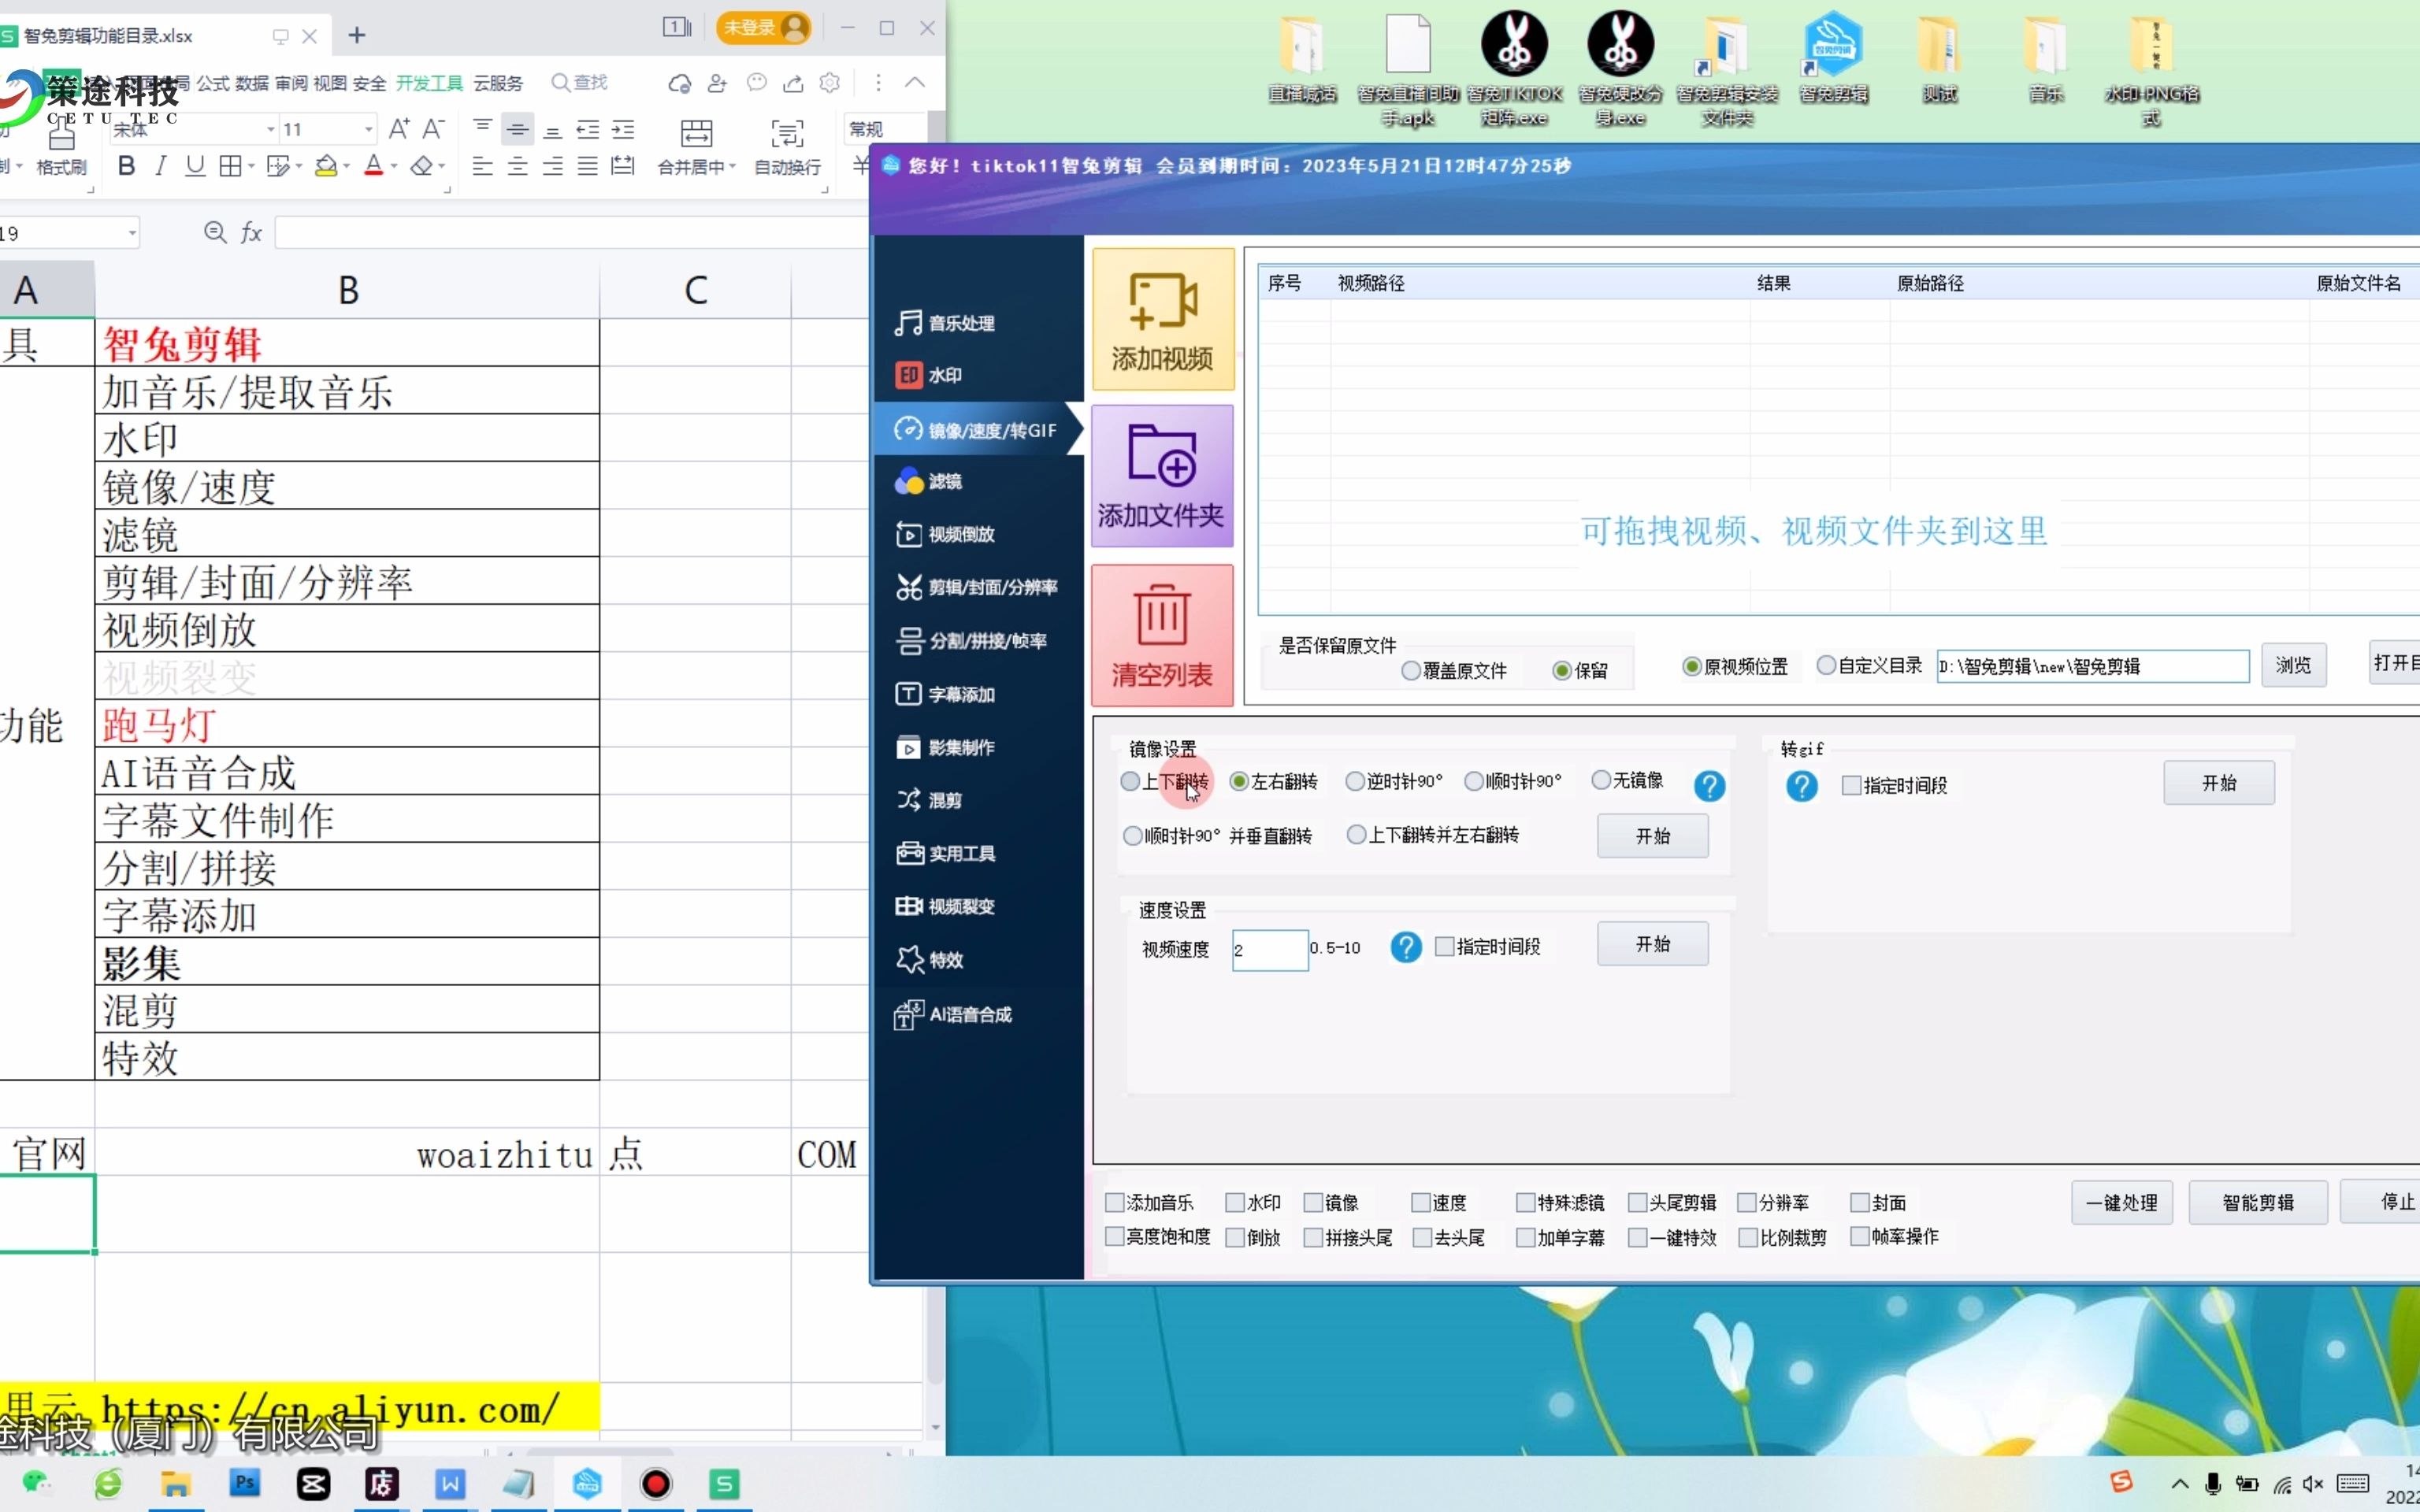Click the 开始 button in 镜像设置

click(x=1652, y=835)
